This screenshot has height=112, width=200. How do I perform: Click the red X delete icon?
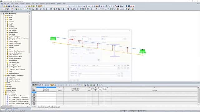[x=116, y=6]
